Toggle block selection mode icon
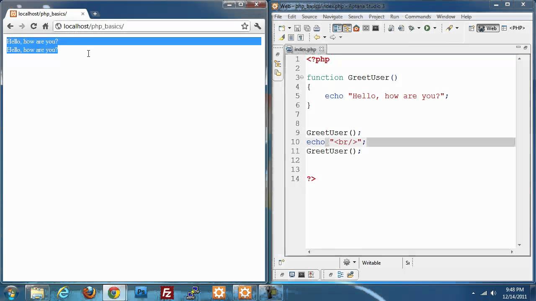 pos(291,38)
